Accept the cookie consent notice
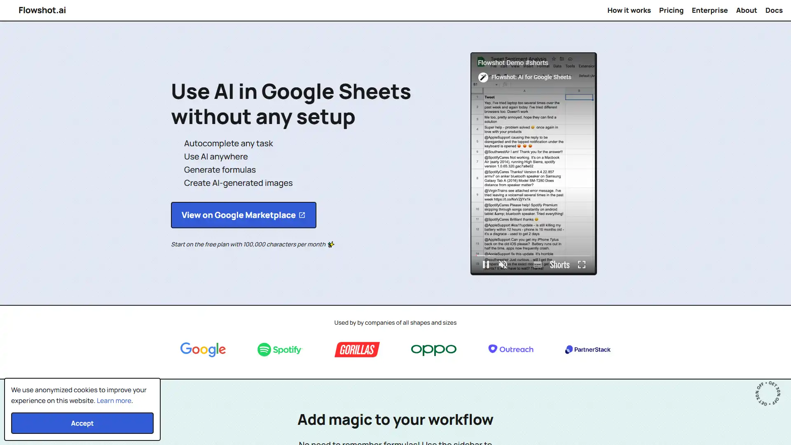 pos(82,423)
